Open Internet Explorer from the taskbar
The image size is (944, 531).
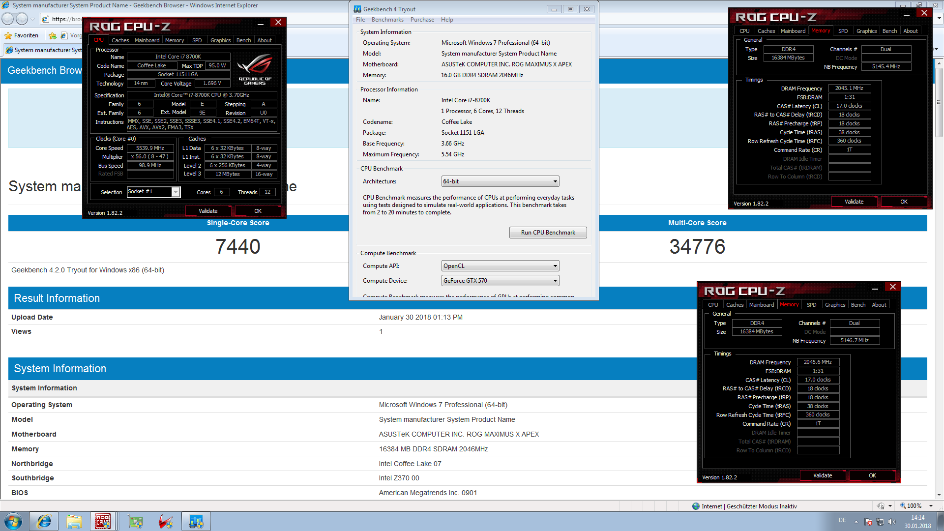tap(44, 521)
